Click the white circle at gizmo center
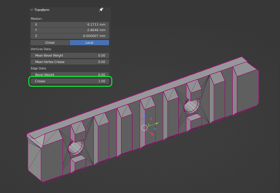Screen dimensions: 280x193 click(144, 128)
